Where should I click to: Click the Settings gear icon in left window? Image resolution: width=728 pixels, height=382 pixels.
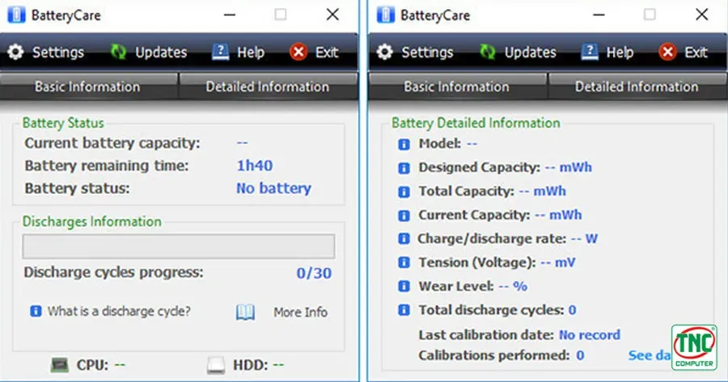[15, 52]
